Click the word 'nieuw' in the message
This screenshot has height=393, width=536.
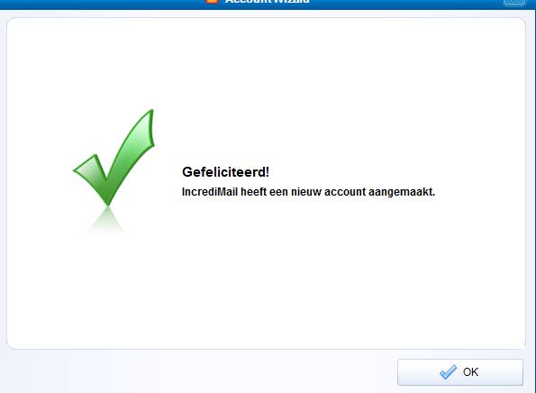click(306, 192)
